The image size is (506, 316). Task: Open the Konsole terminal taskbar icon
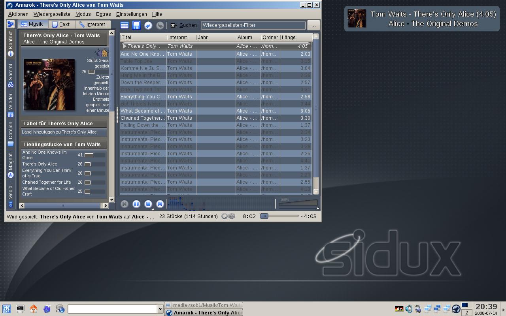(20, 309)
